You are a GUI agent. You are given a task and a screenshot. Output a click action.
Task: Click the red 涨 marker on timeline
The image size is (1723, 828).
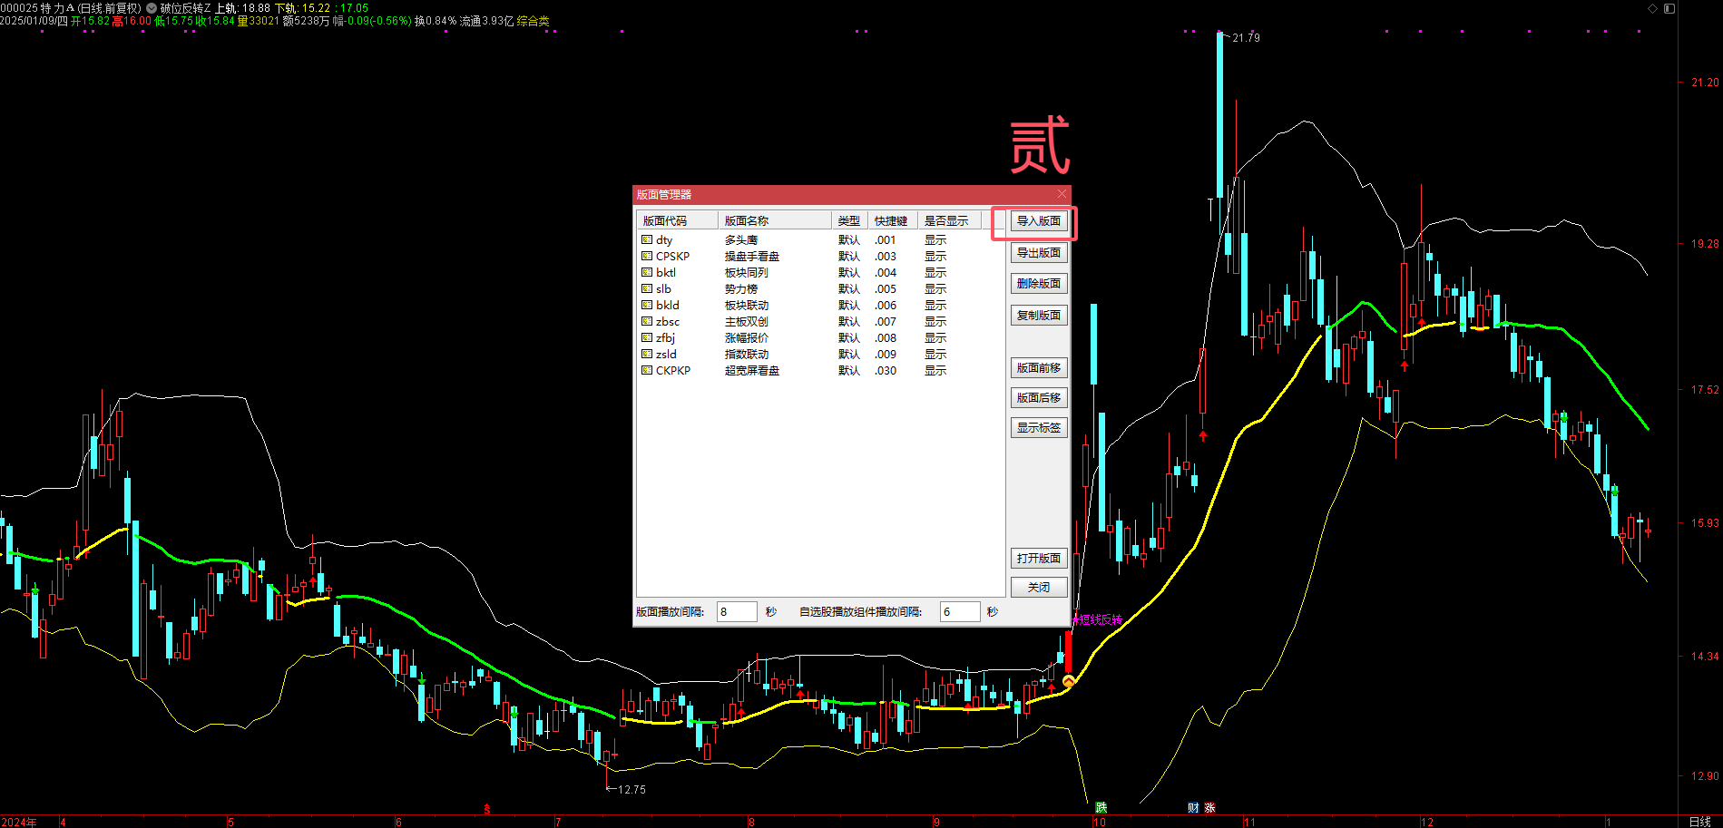pos(1209,808)
